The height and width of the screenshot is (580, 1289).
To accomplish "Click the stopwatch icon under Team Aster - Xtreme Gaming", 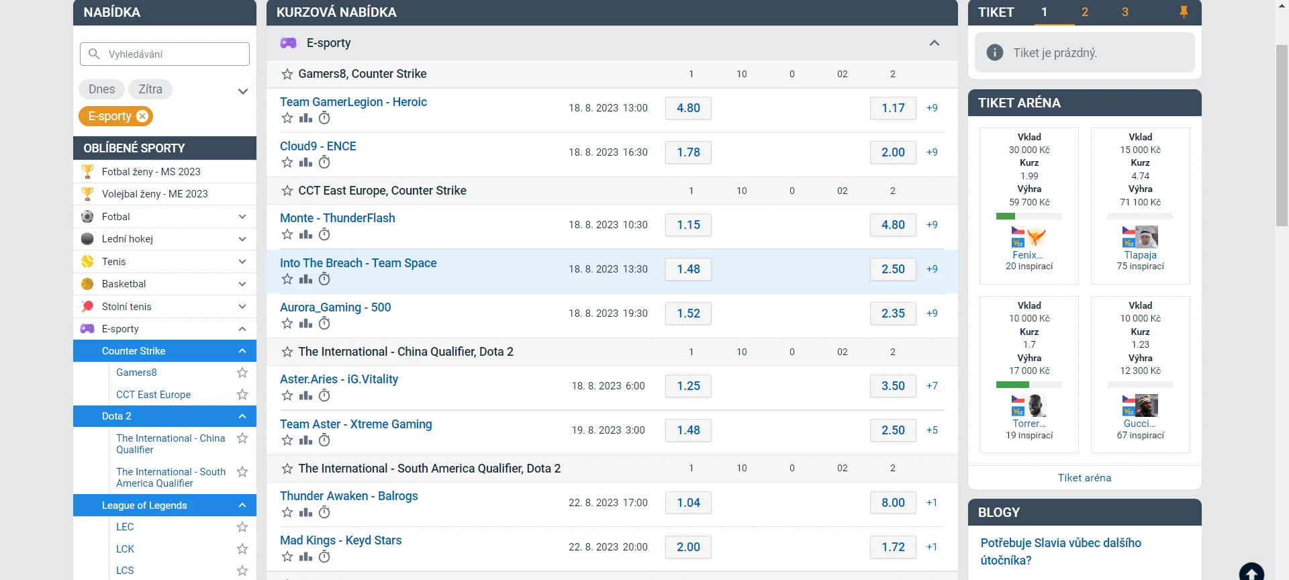I will tap(324, 440).
